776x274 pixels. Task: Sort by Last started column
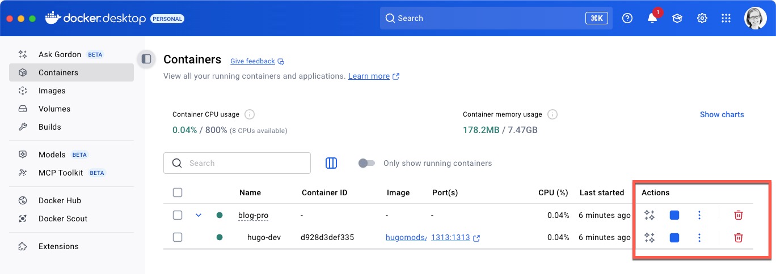[x=602, y=192]
